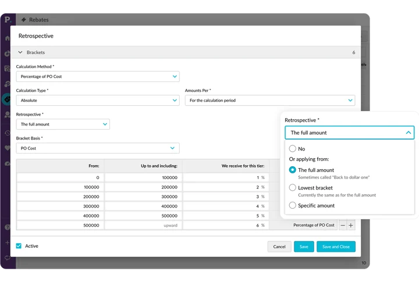Select the No radio option
419x282 pixels.
tap(292, 148)
